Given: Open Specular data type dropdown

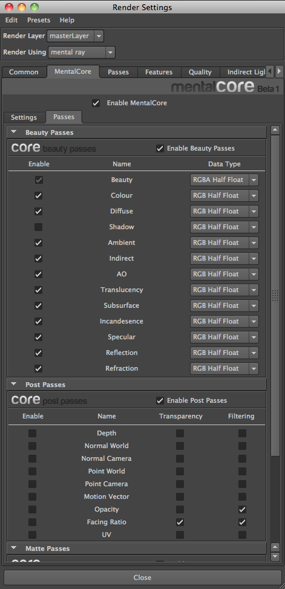Looking at the screenshot, I should (x=224, y=337).
